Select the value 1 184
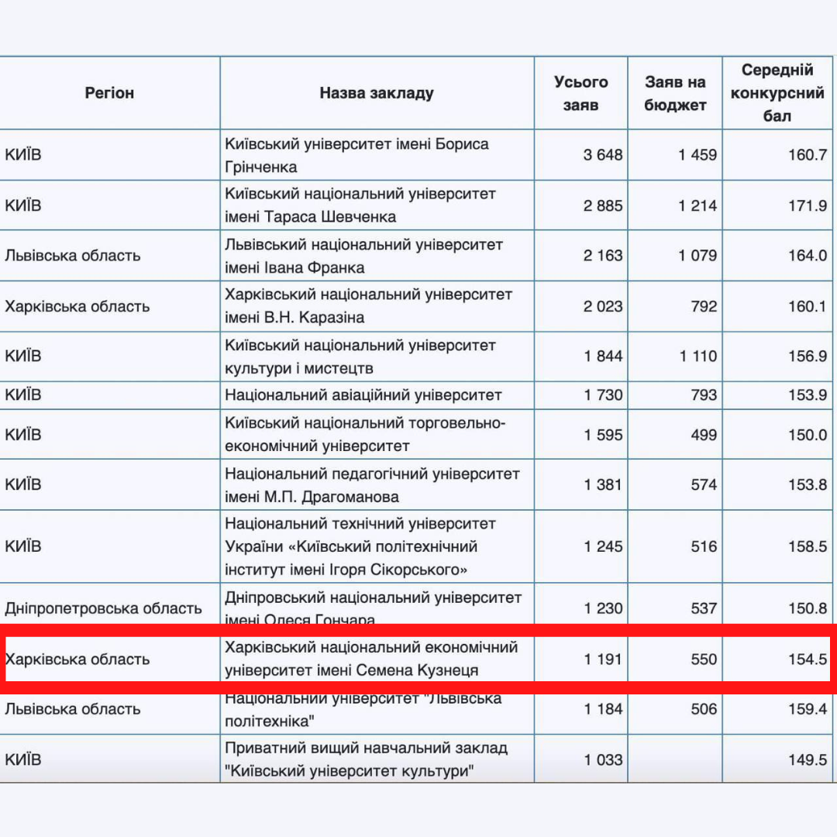 pos(603,709)
